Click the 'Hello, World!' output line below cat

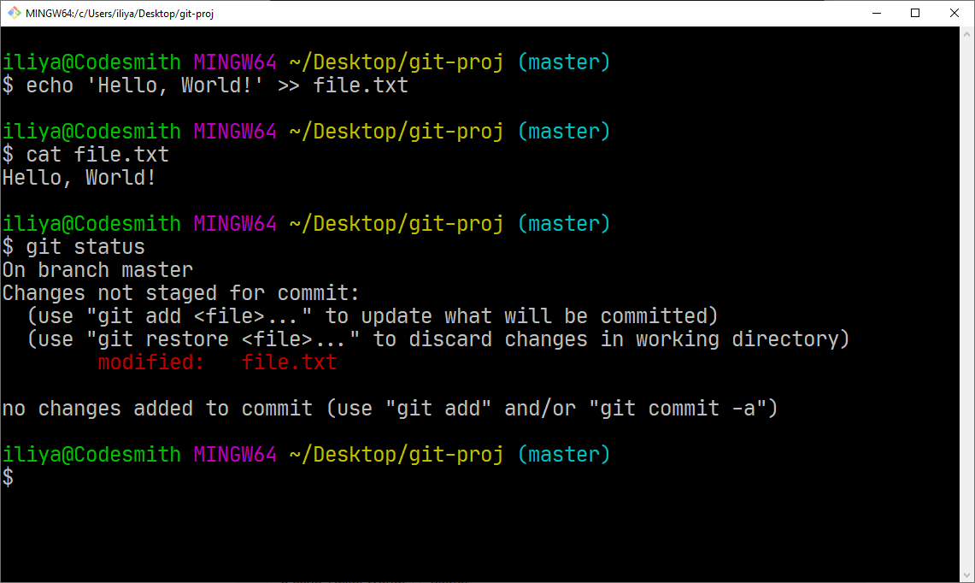click(x=79, y=178)
